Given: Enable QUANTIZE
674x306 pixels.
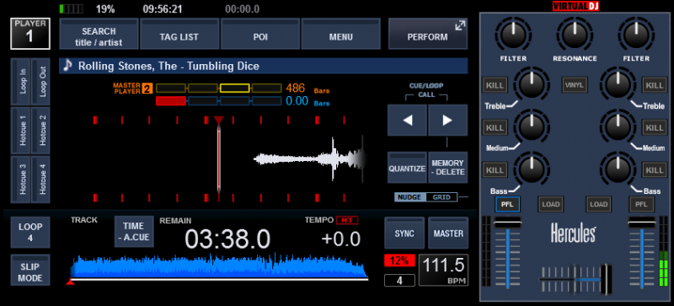Looking at the screenshot, I should coord(407,168).
